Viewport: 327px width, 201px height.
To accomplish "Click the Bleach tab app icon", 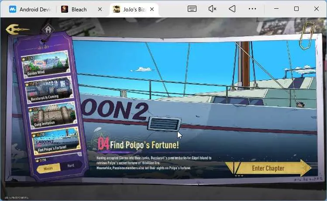I will coord(65,9).
